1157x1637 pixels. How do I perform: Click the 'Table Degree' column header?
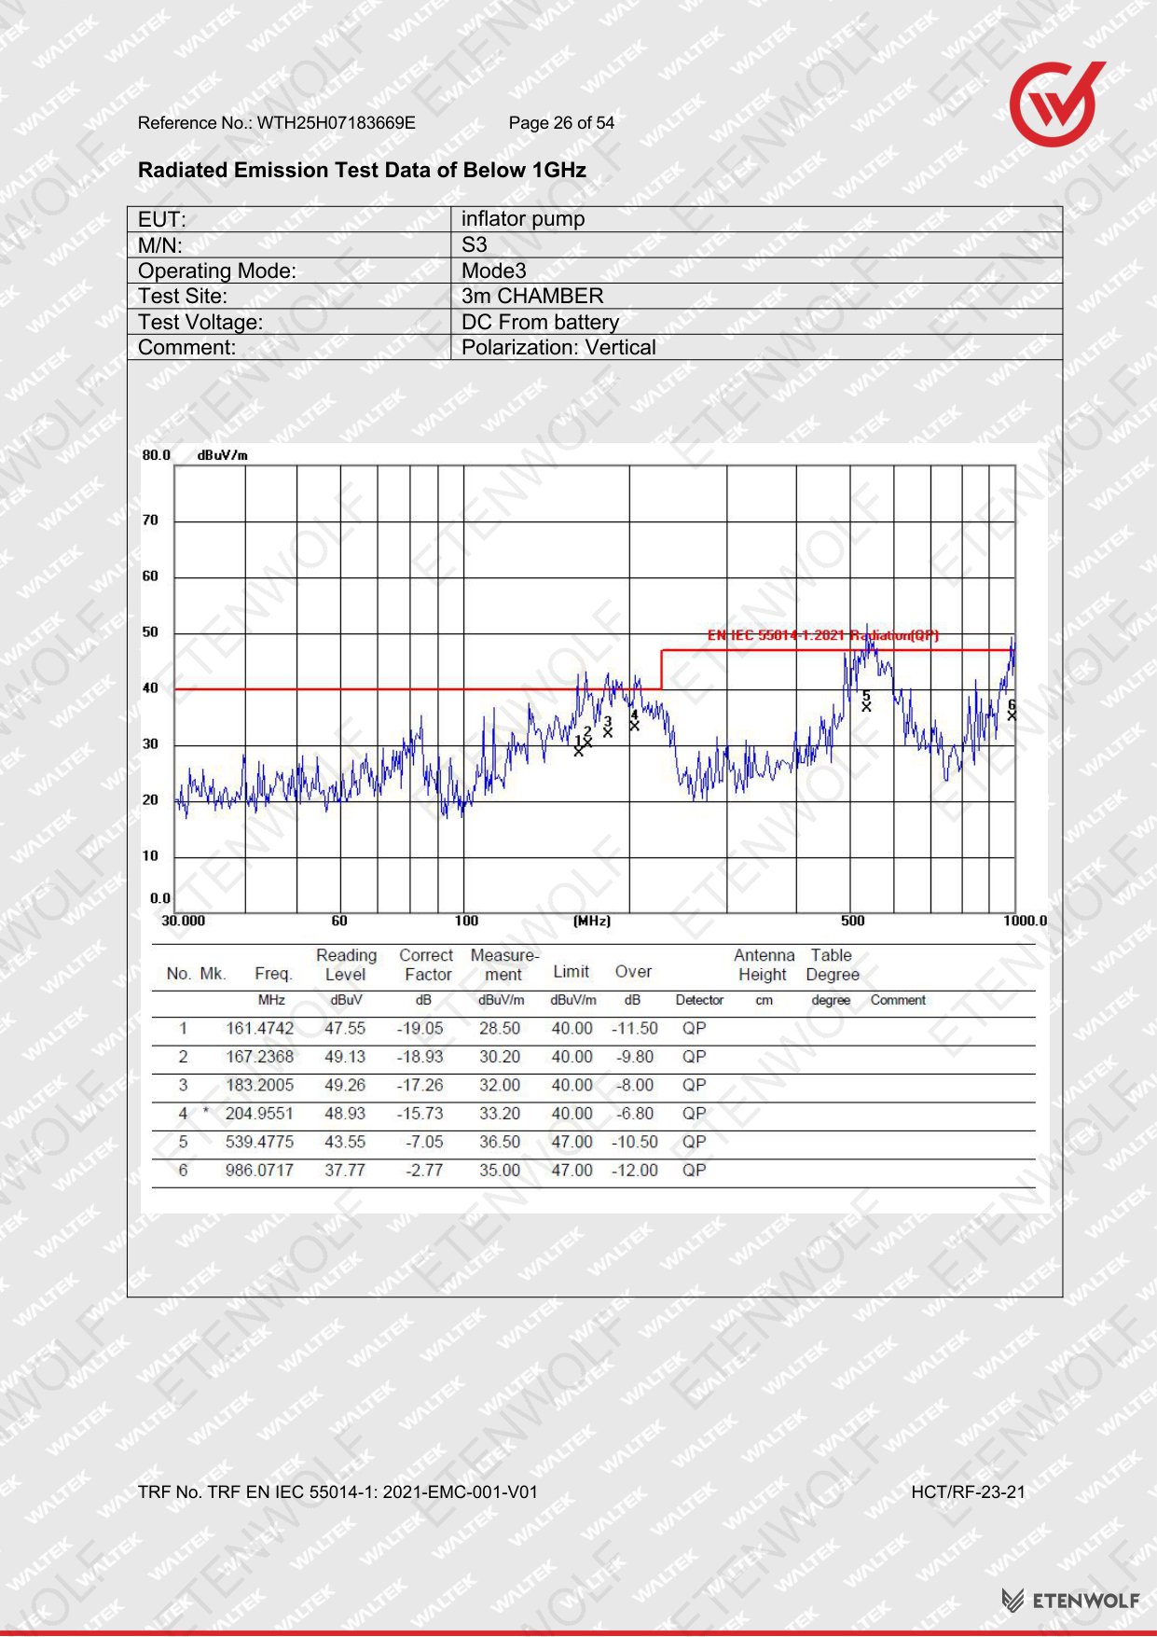833,964
